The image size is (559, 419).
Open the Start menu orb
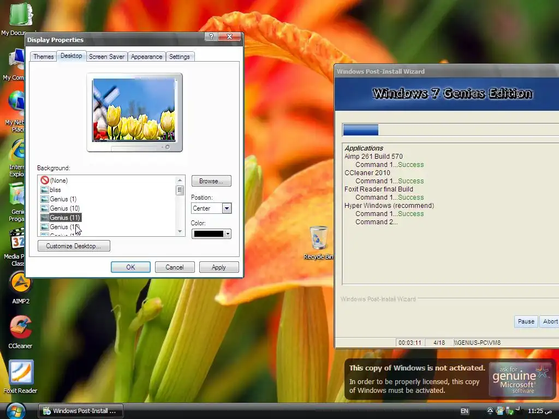pyautogui.click(x=15, y=411)
